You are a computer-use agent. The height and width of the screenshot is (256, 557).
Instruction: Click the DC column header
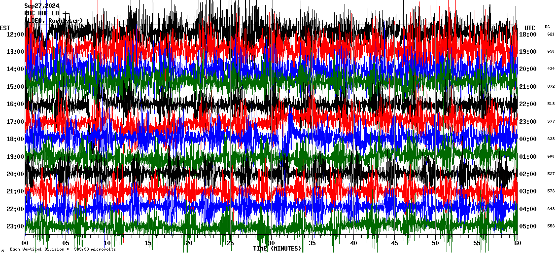pyautogui.click(x=547, y=27)
